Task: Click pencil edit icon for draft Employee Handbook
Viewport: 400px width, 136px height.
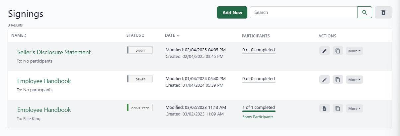Action: pos(325,80)
